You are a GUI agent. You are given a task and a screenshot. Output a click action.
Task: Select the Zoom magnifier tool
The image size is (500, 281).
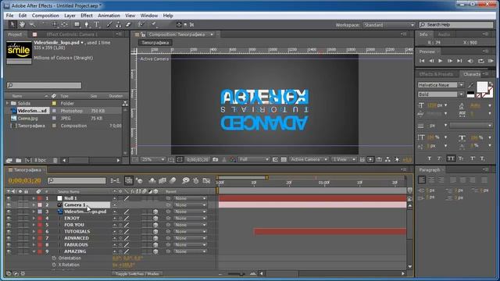coord(32,24)
